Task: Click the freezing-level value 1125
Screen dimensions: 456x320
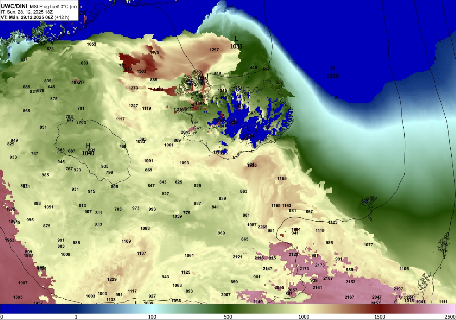Action: 186,272
